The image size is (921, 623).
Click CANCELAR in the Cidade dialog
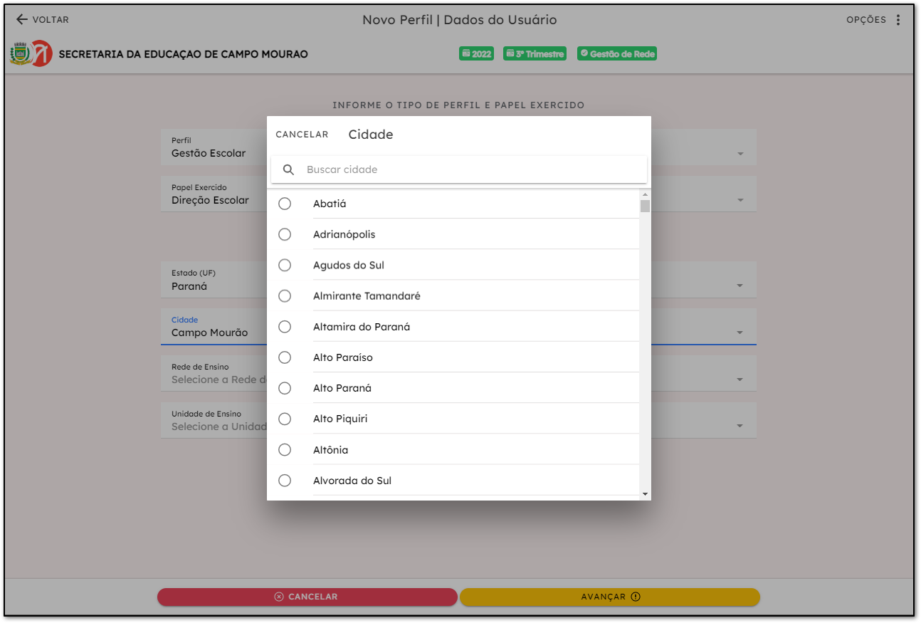302,135
